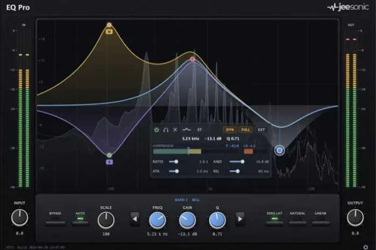376x250 pixels.
Task: Click the BAND 1 label
Action: (x=182, y=200)
